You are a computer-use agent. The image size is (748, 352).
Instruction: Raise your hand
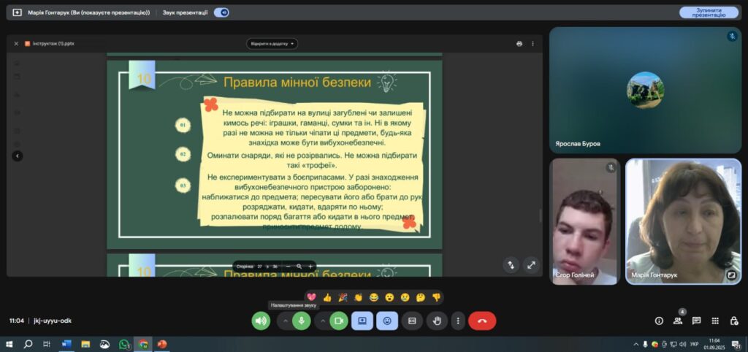437,321
